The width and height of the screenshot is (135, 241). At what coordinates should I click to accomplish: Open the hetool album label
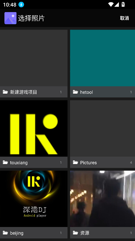pyautogui.click(x=87, y=92)
